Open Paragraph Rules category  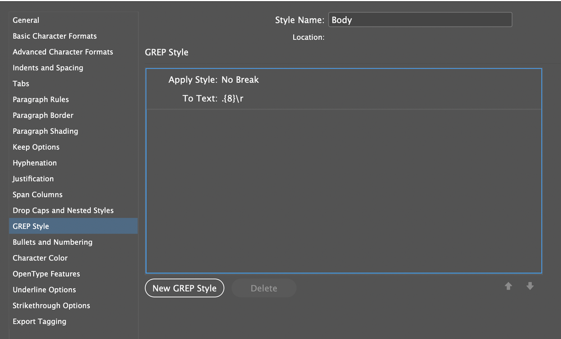(74, 100)
